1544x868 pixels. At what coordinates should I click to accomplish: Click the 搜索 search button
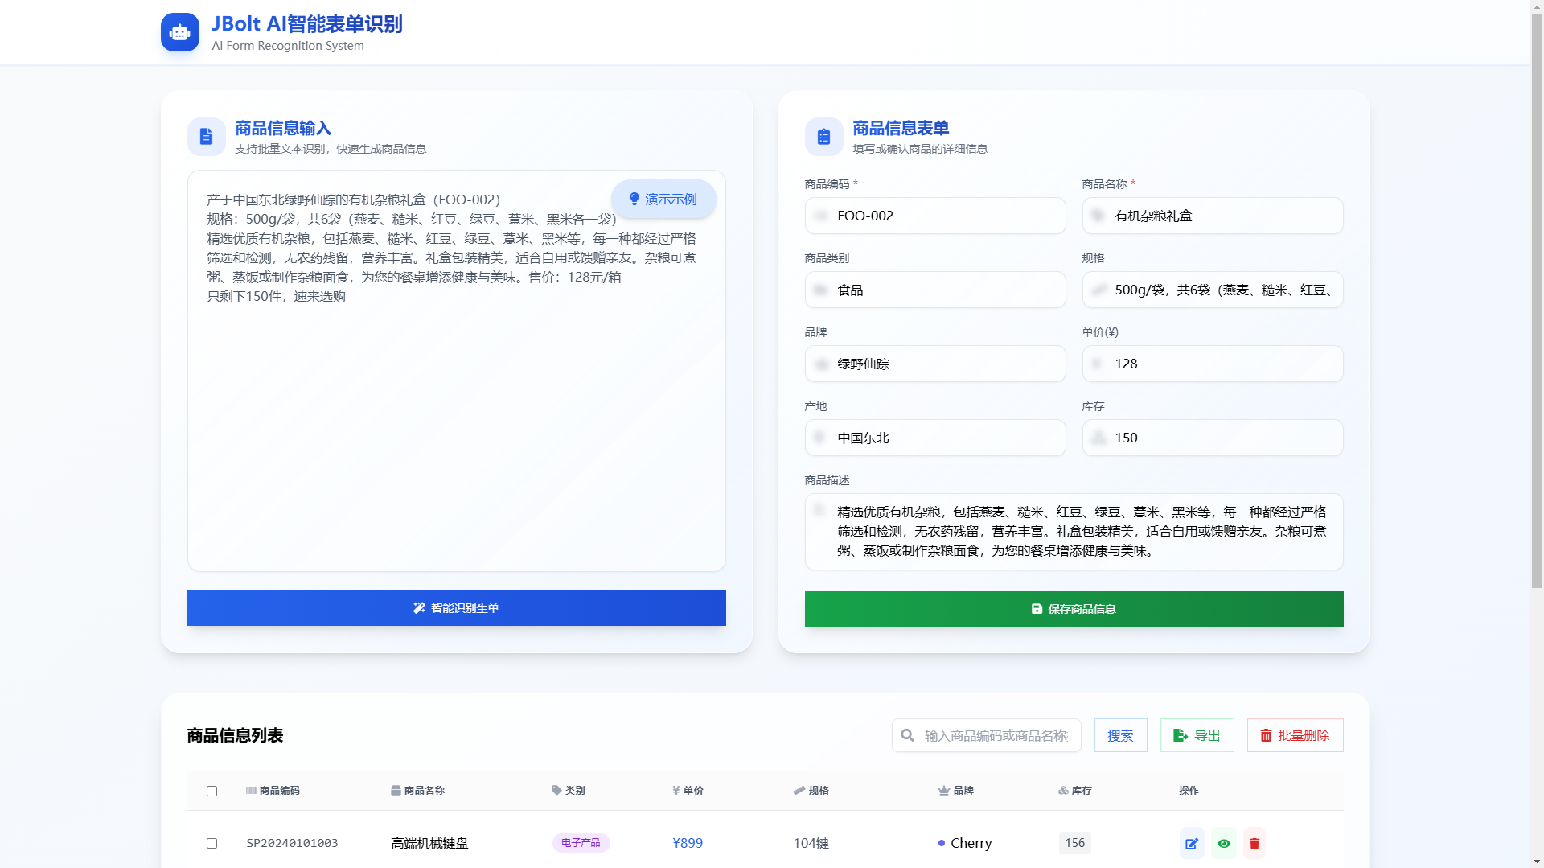(x=1120, y=735)
